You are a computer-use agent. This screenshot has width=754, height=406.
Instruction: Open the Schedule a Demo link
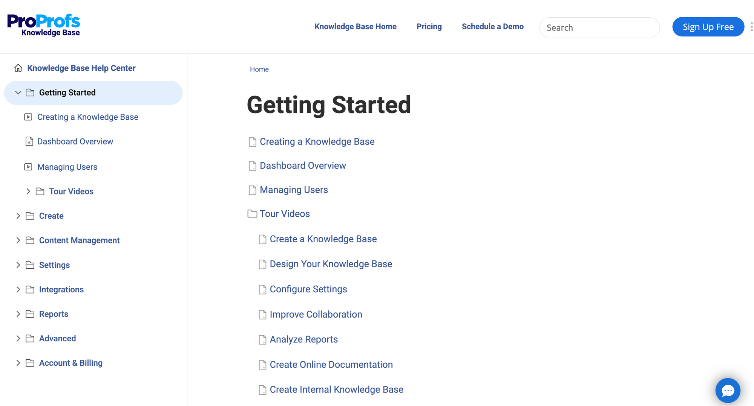(x=492, y=26)
